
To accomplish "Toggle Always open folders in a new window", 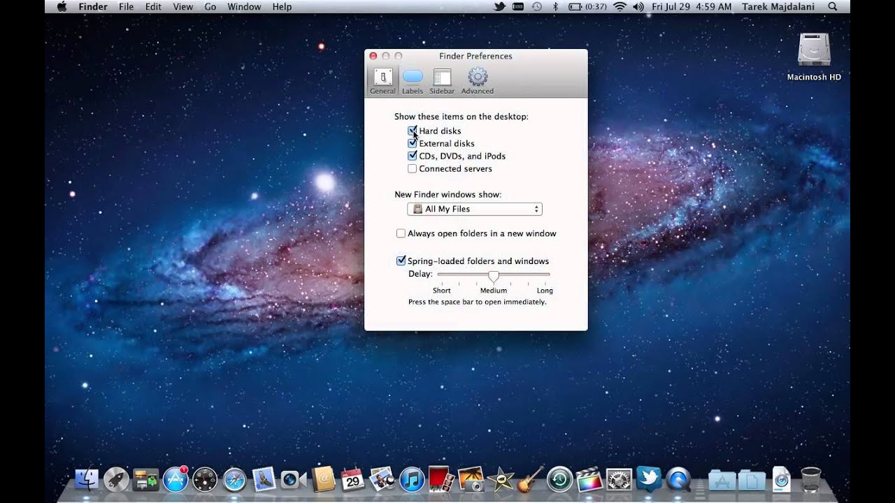I will [401, 233].
